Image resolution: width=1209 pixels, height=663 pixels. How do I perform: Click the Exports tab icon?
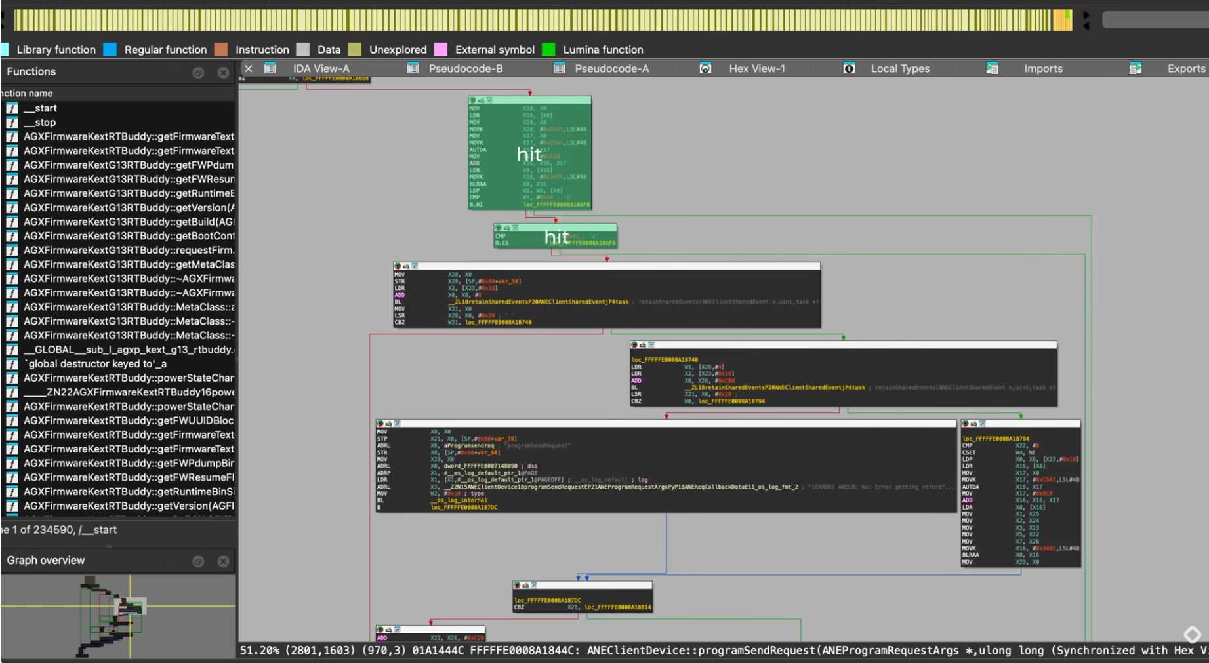tap(1136, 68)
